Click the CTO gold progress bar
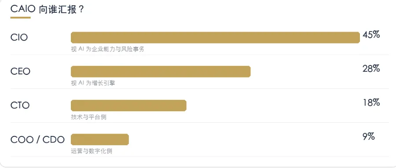This screenshot has width=396, height=168. 128,106
